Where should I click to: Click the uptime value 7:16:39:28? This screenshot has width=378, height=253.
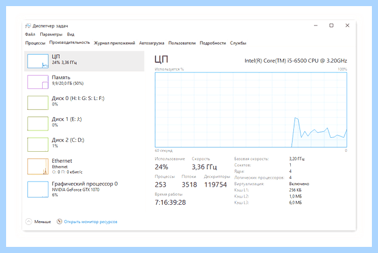point(170,202)
